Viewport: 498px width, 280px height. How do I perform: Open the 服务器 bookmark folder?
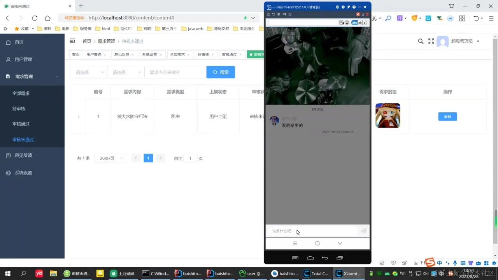[82, 29]
